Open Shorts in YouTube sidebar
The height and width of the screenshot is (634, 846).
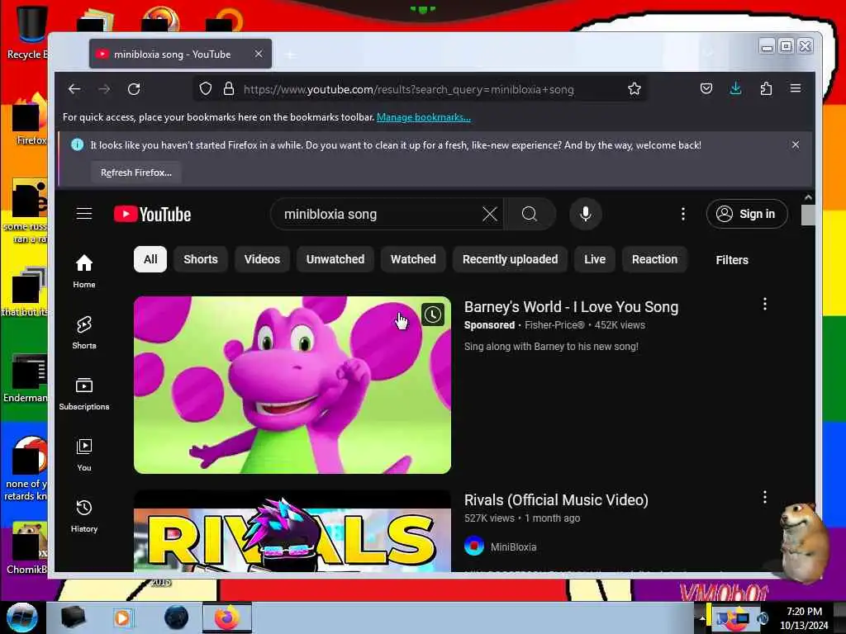[84, 332]
